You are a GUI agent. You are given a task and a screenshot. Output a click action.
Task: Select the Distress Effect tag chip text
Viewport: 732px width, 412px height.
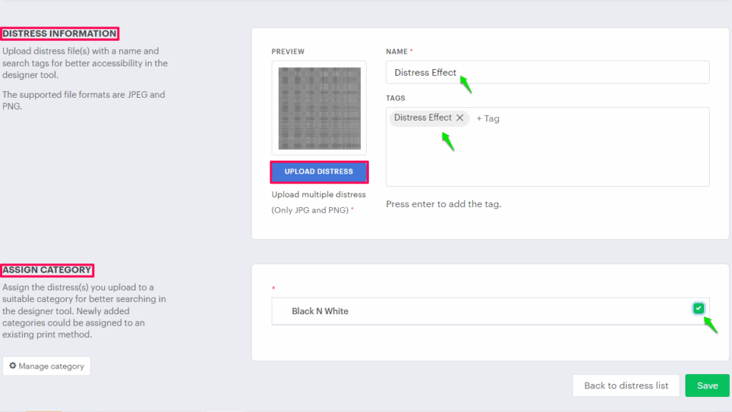423,118
